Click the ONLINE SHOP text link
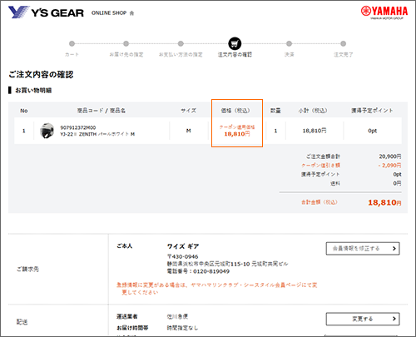Viewport: 416px width, 337px height. coord(109,13)
